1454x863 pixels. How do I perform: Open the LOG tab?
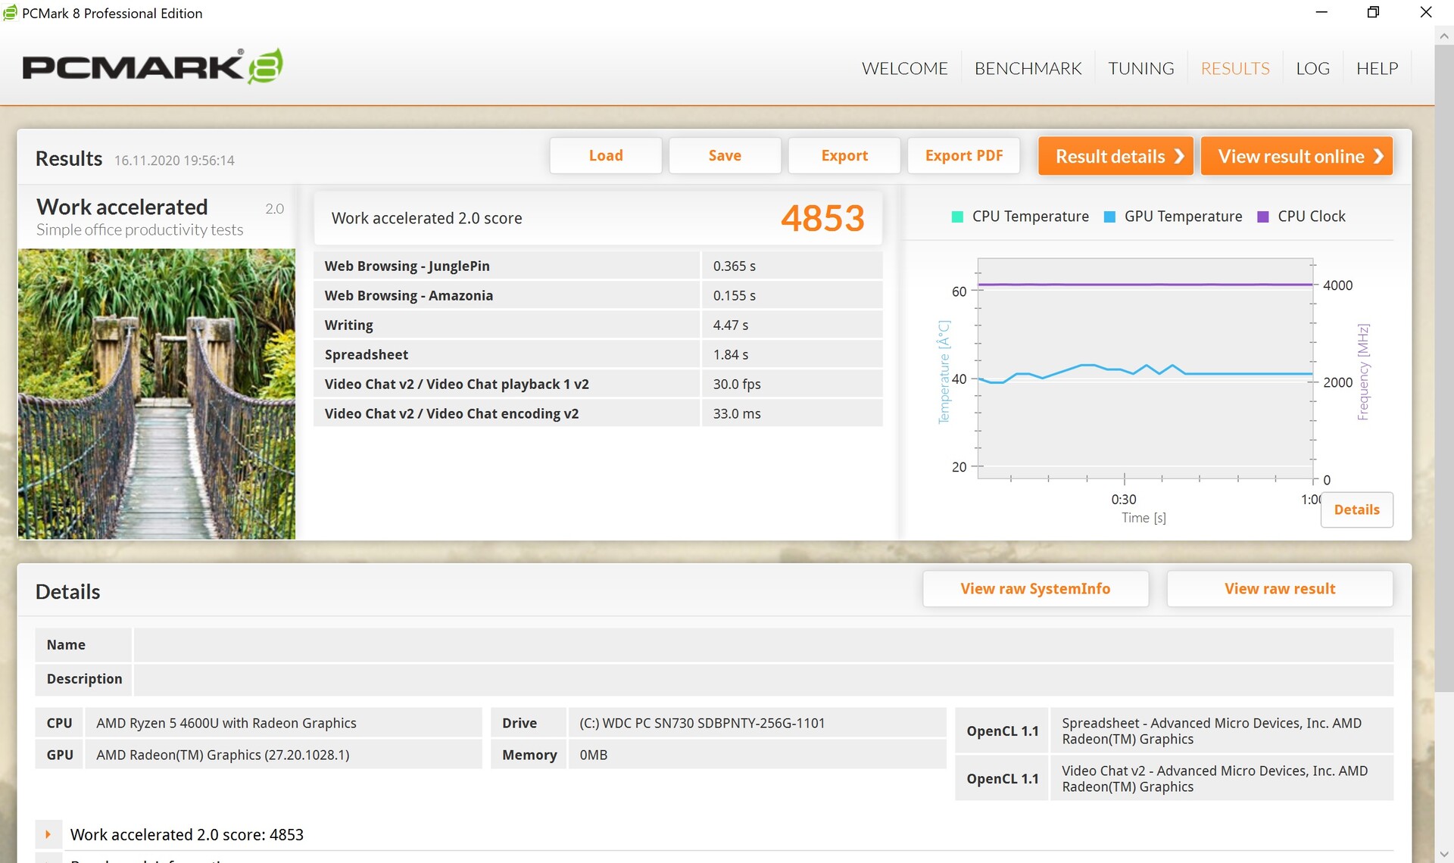(1312, 68)
